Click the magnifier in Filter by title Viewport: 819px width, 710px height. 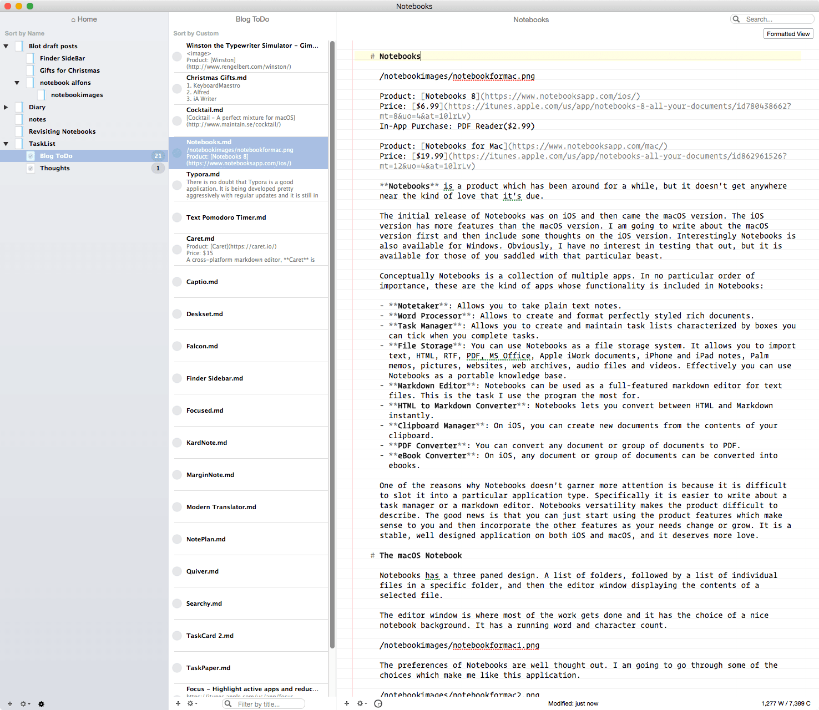point(228,704)
